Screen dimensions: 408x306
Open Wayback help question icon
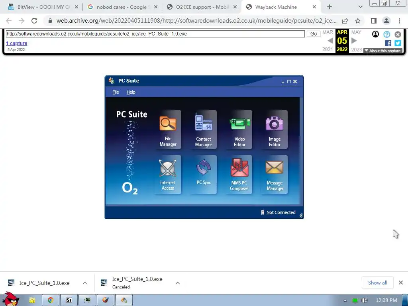(386, 34)
